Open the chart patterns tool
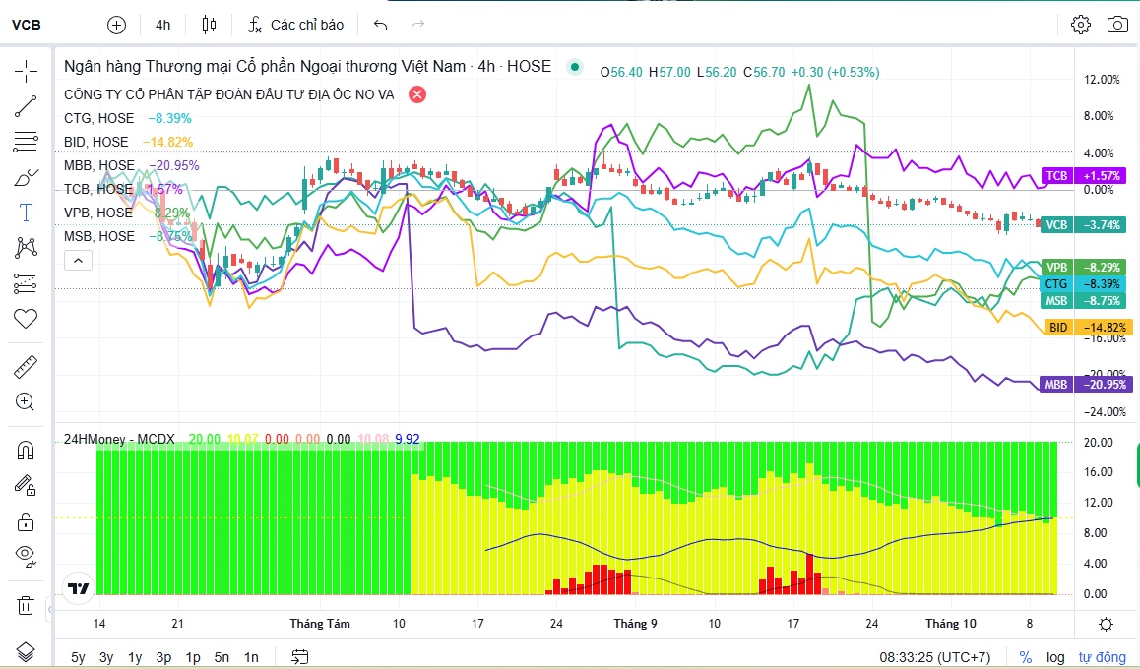This screenshot has width=1140, height=669. [26, 248]
